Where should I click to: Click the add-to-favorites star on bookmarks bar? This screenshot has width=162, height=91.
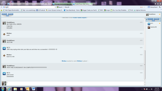click(x=2, y=10)
